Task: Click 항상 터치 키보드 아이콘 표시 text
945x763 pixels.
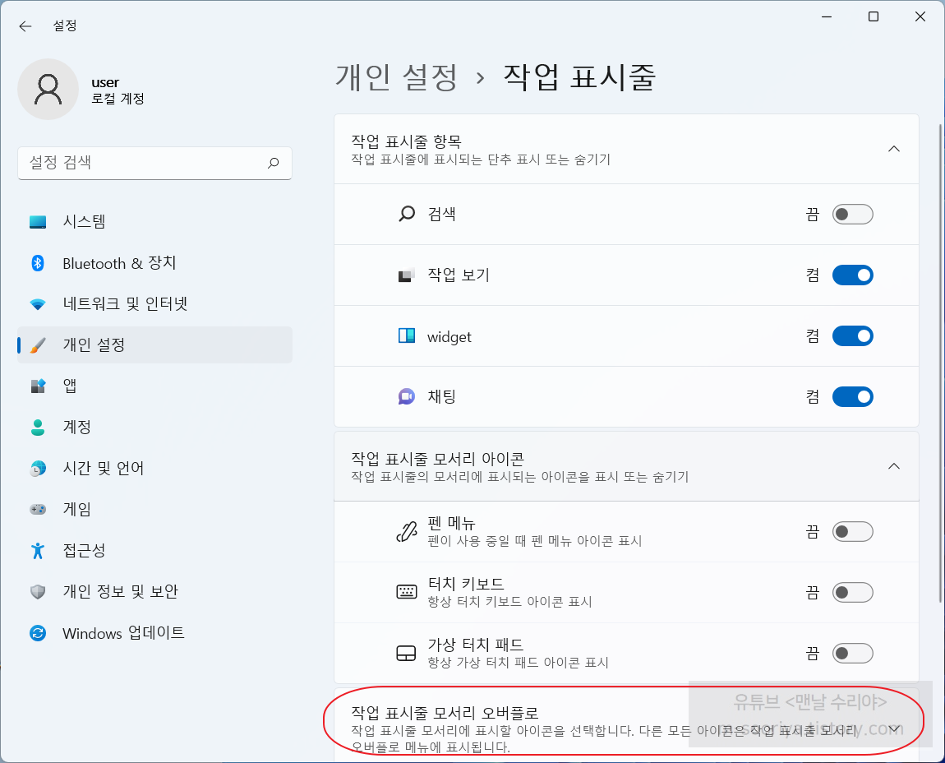Action: tap(509, 602)
